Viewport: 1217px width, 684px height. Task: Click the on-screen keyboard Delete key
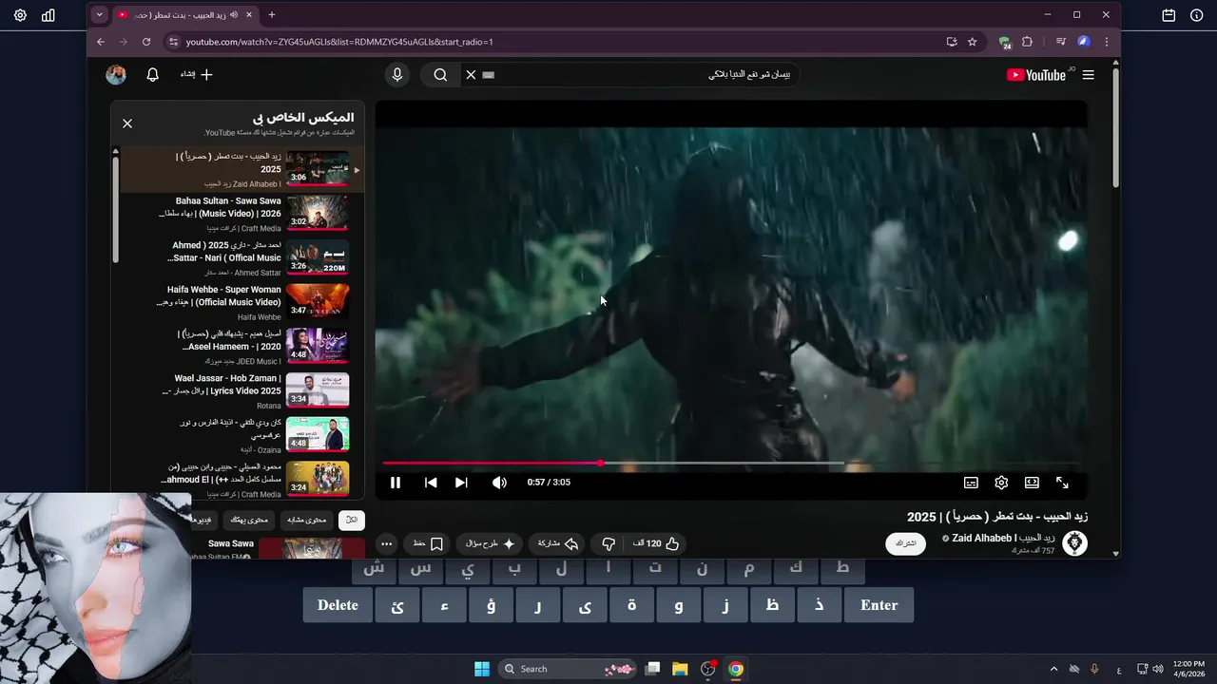pos(338,605)
